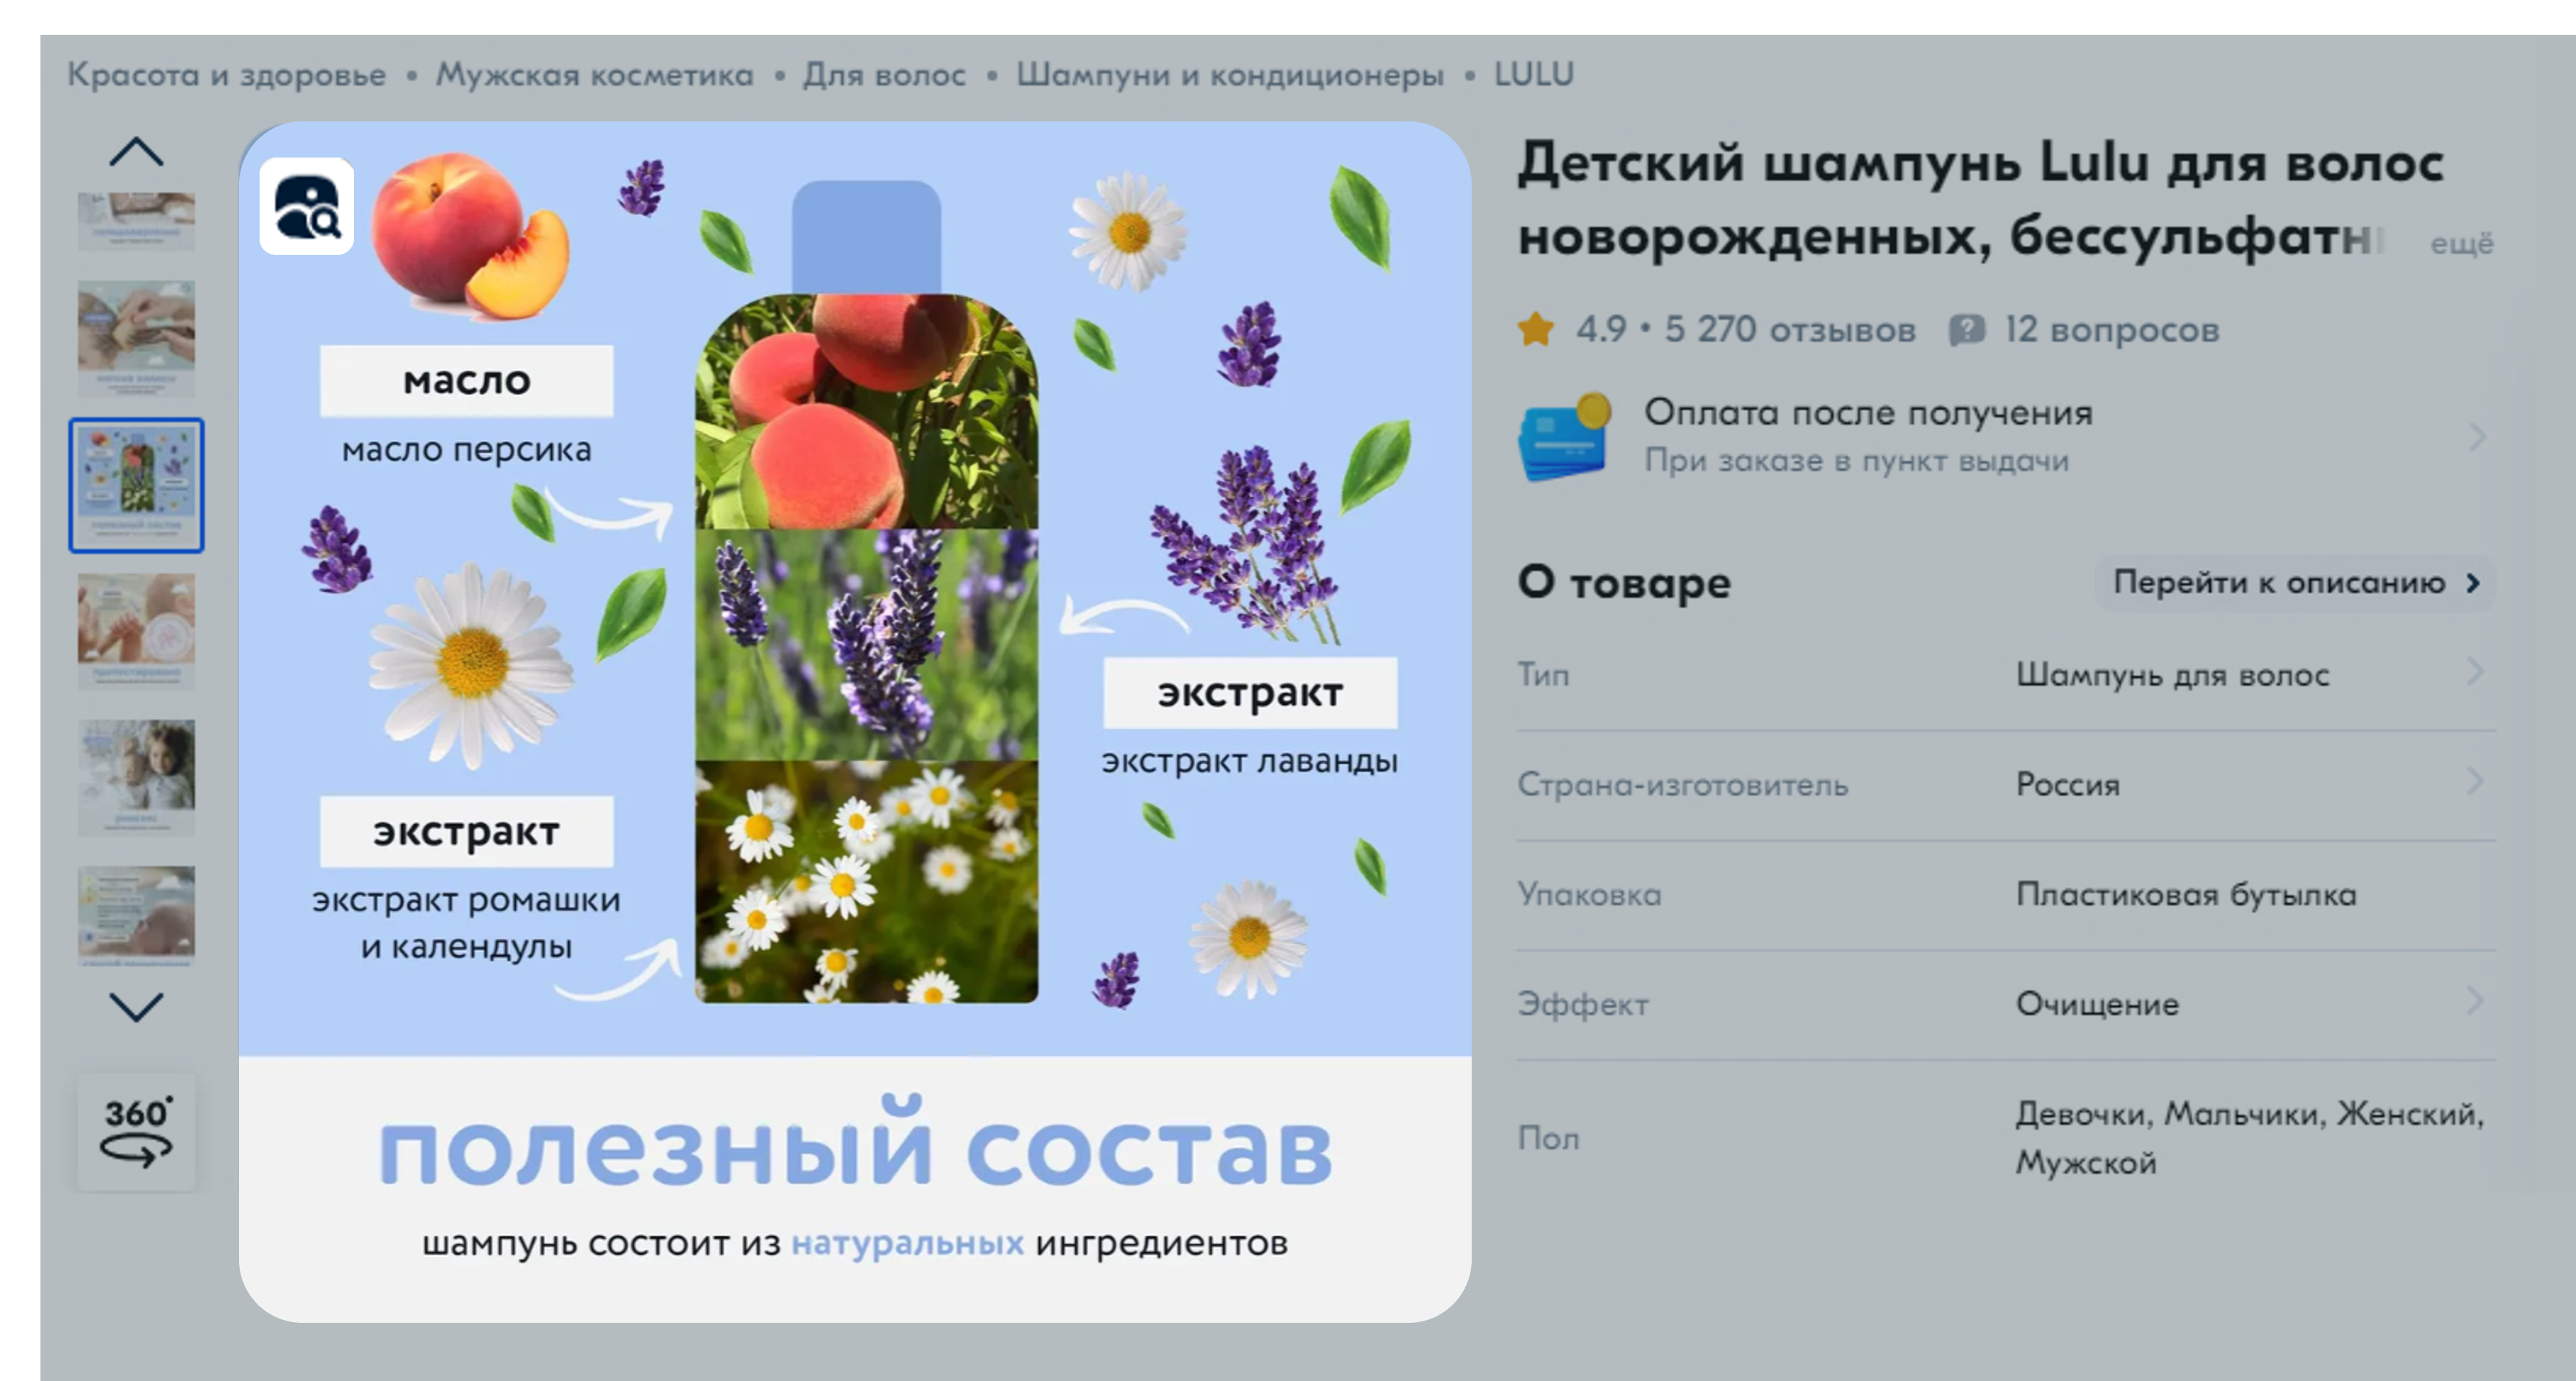Select the second thumbnail with hands

(x=137, y=339)
